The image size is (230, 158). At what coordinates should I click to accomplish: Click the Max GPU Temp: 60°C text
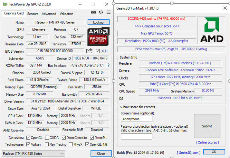click(x=157, y=33)
